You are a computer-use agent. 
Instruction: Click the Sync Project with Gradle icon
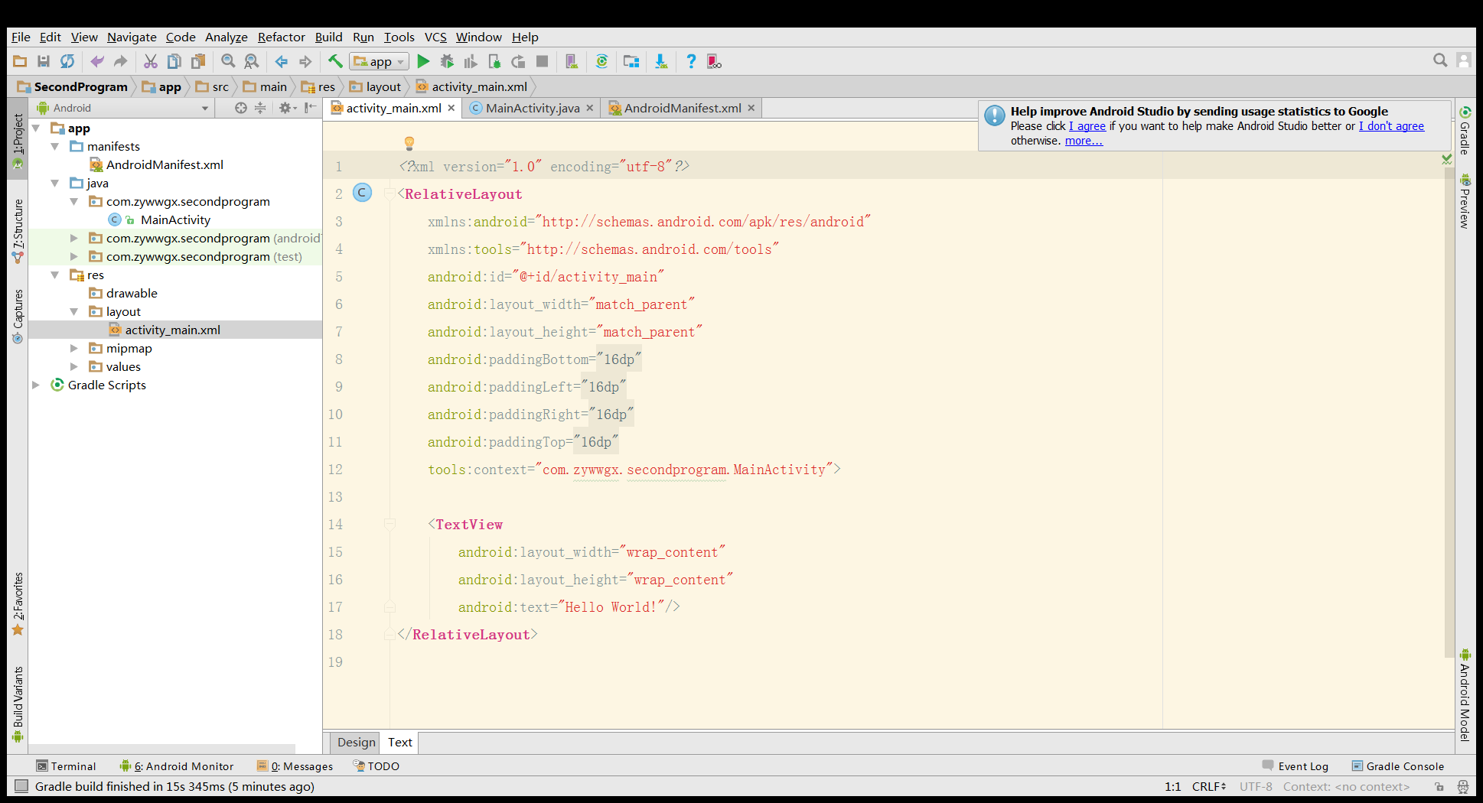click(601, 62)
